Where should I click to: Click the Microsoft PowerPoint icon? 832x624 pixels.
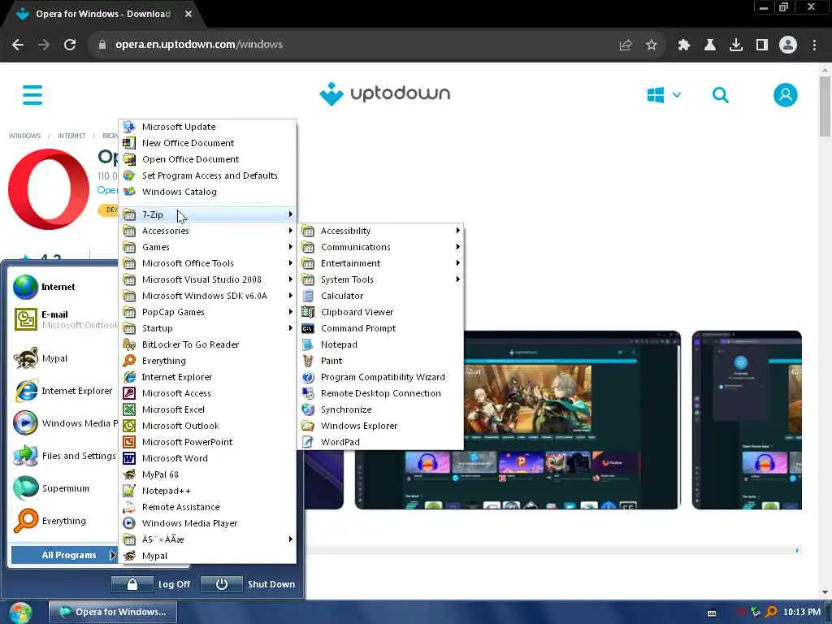(129, 442)
